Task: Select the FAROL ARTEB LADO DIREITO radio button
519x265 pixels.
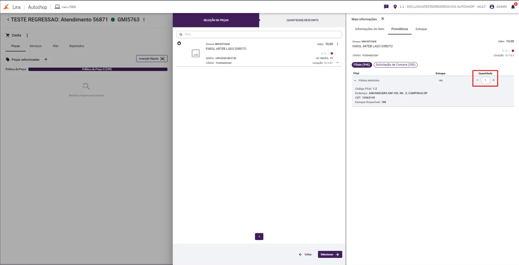Action: click(x=179, y=43)
